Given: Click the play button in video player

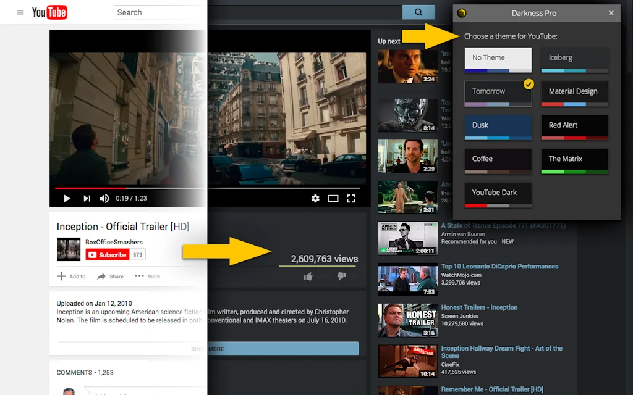Looking at the screenshot, I should (67, 199).
